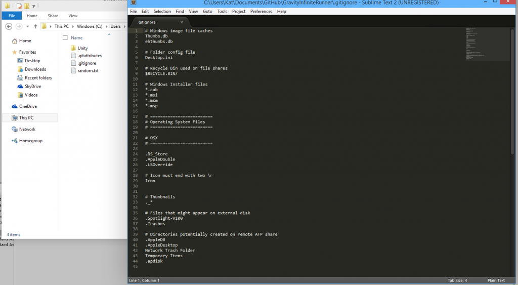Click line 1 number in the gutter
Viewport: 518px width, 285px height.
[136, 31]
